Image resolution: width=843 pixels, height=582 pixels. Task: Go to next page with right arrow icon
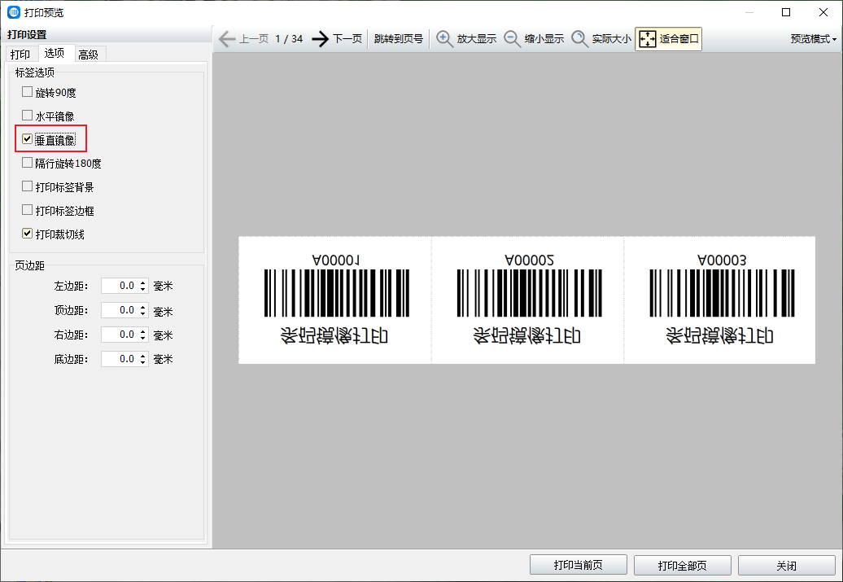pos(321,39)
